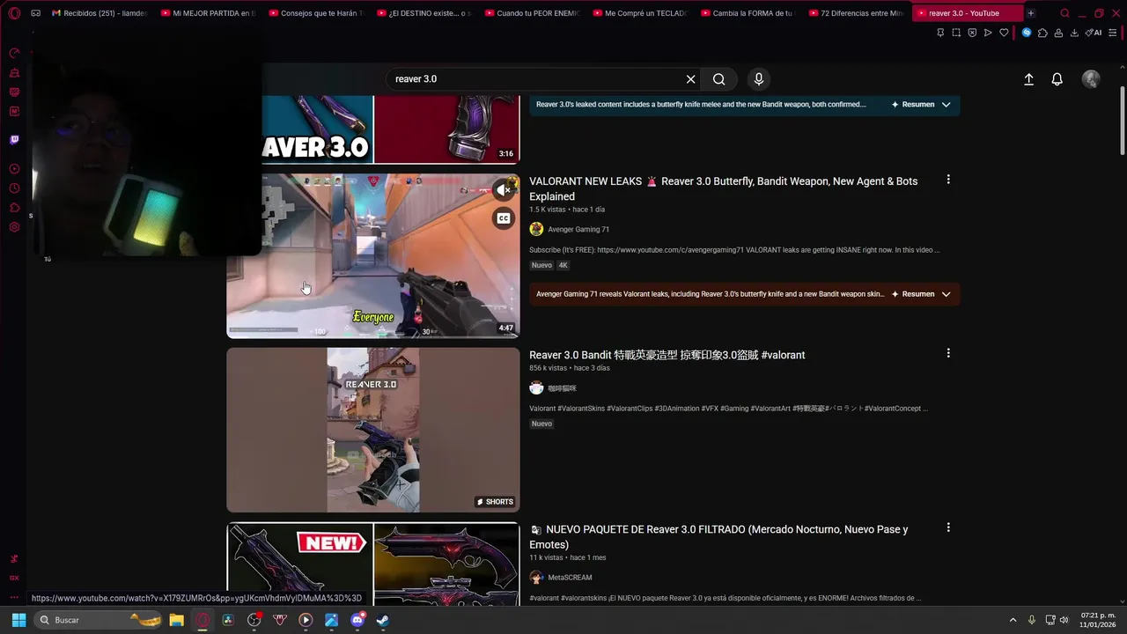1127x634 pixels.
Task: Expand Avenger Gaming 71 Resumen summary
Action: click(921, 294)
